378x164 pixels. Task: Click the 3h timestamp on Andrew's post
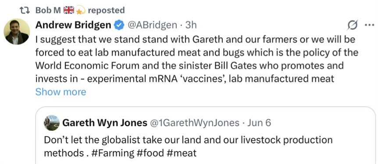click(x=191, y=25)
